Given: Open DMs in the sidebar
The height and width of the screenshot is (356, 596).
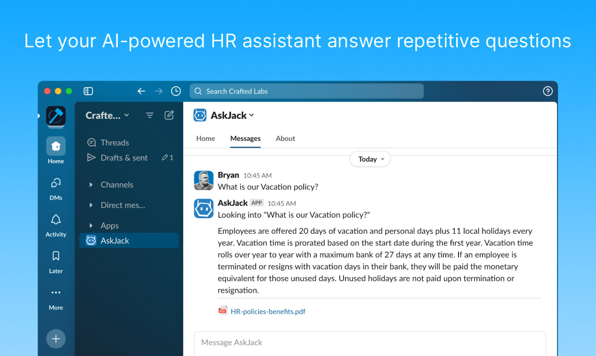Looking at the screenshot, I should pyautogui.click(x=56, y=188).
